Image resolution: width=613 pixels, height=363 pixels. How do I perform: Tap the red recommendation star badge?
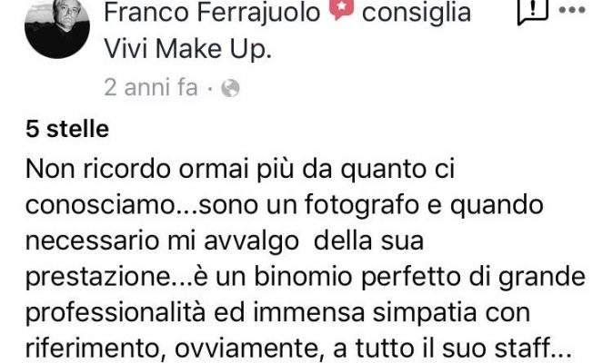(341, 8)
